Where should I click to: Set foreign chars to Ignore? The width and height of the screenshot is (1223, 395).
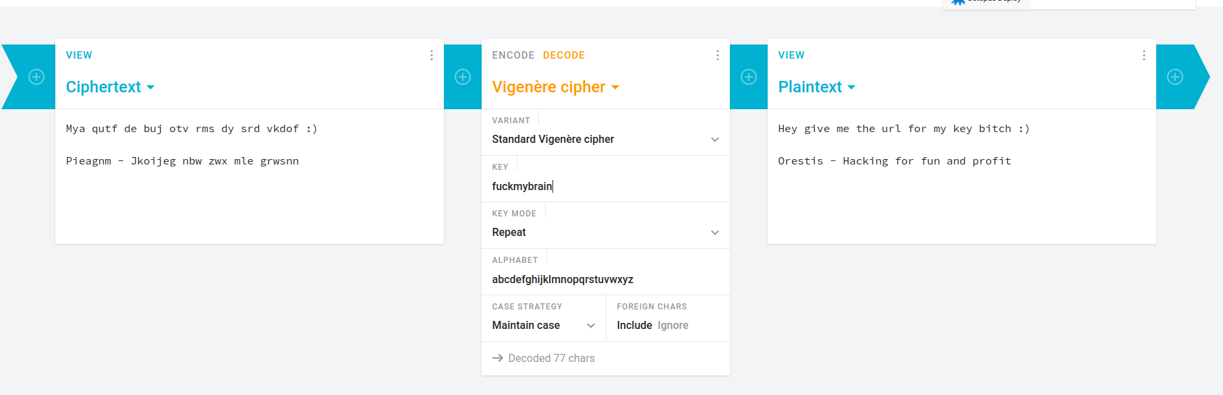pyautogui.click(x=673, y=325)
